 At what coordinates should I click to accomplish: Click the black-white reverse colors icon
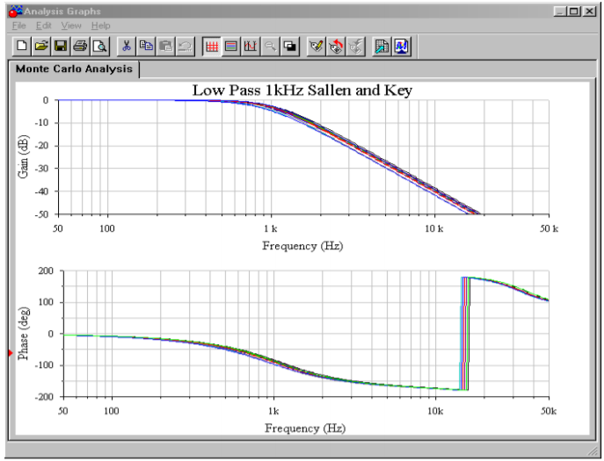click(x=290, y=47)
